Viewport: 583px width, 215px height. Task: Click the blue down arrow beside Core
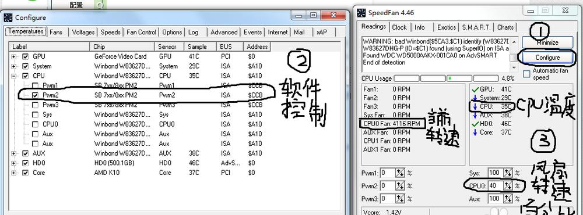[x=475, y=132]
